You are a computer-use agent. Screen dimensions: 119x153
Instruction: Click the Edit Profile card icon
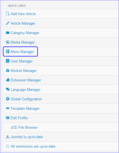click(x=8, y=118)
